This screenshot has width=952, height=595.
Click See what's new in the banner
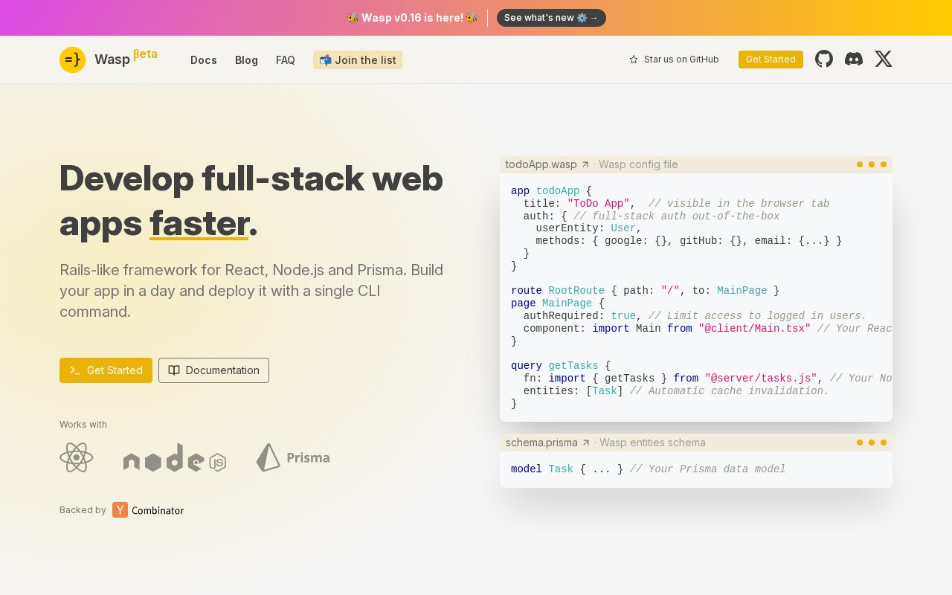point(551,18)
